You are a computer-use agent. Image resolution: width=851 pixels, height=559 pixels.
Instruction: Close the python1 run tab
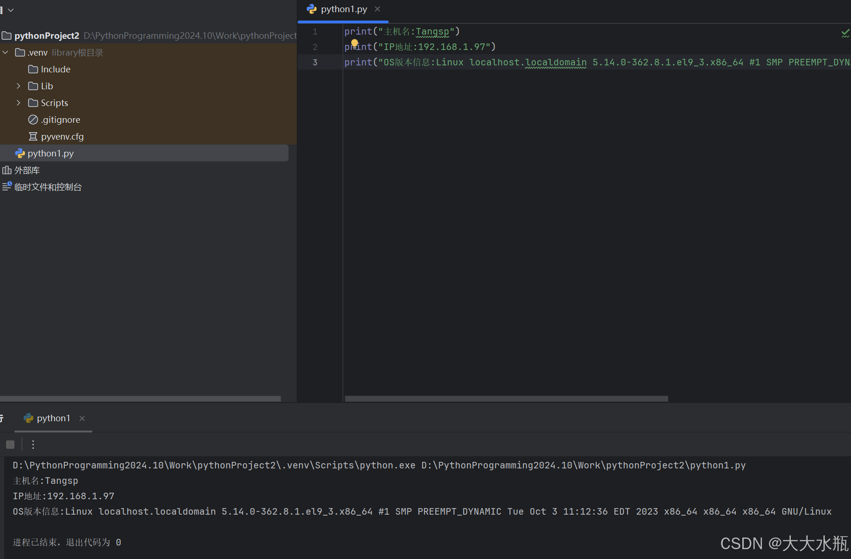[82, 418]
